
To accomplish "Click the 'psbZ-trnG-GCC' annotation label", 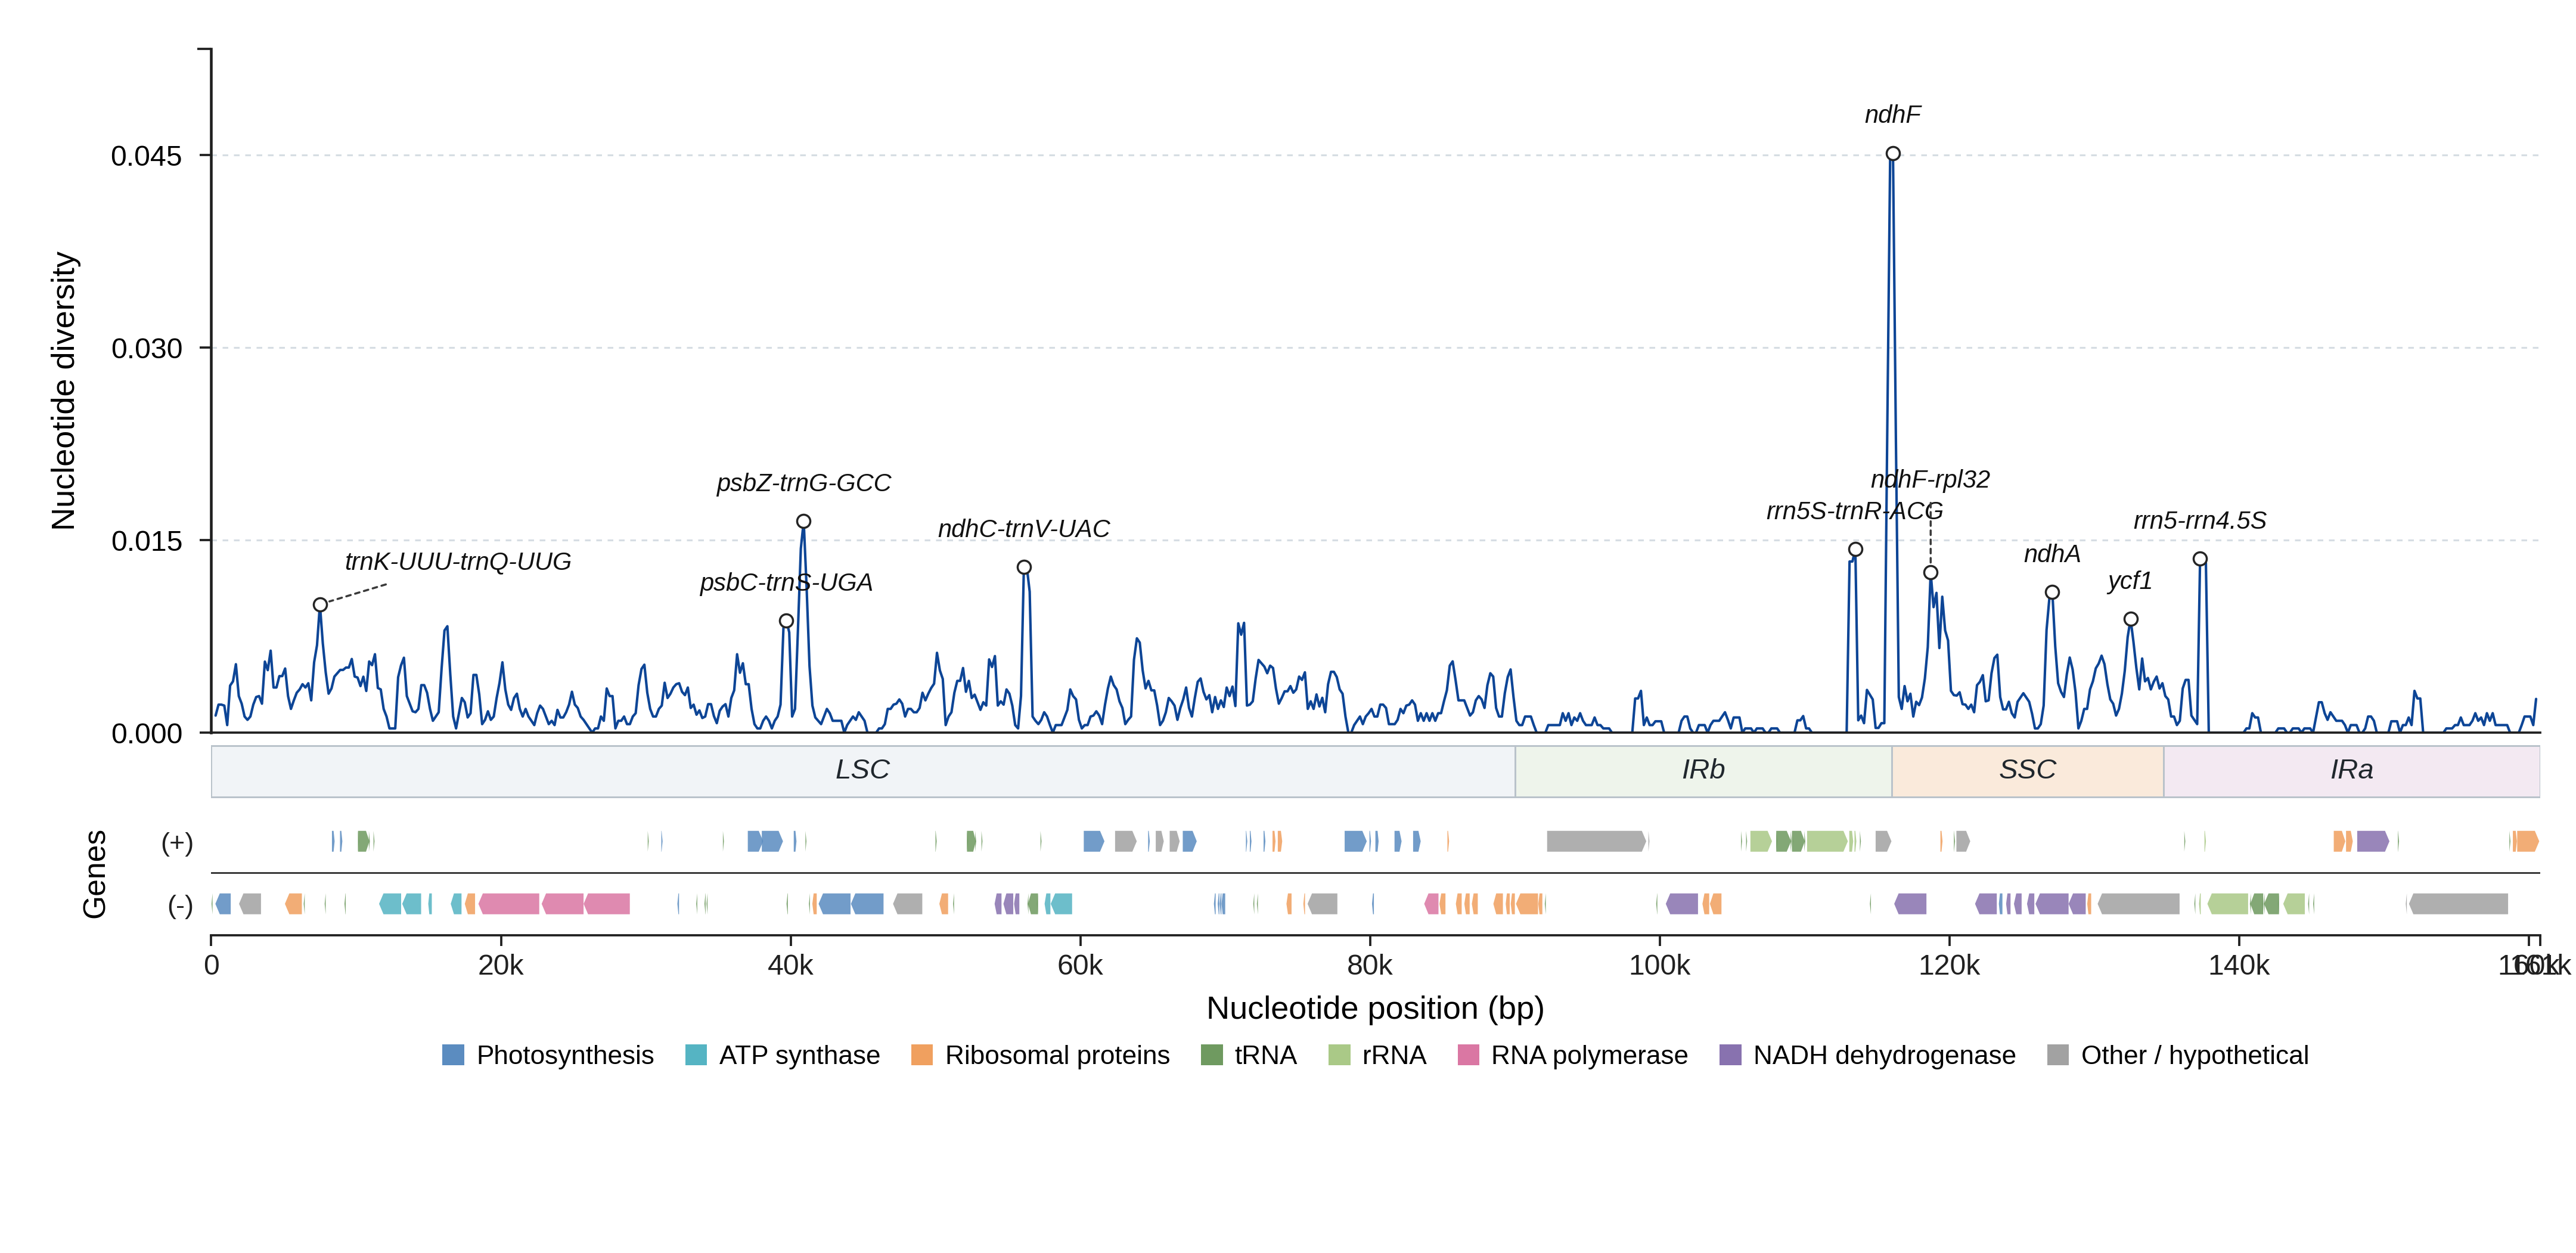I will [803, 483].
